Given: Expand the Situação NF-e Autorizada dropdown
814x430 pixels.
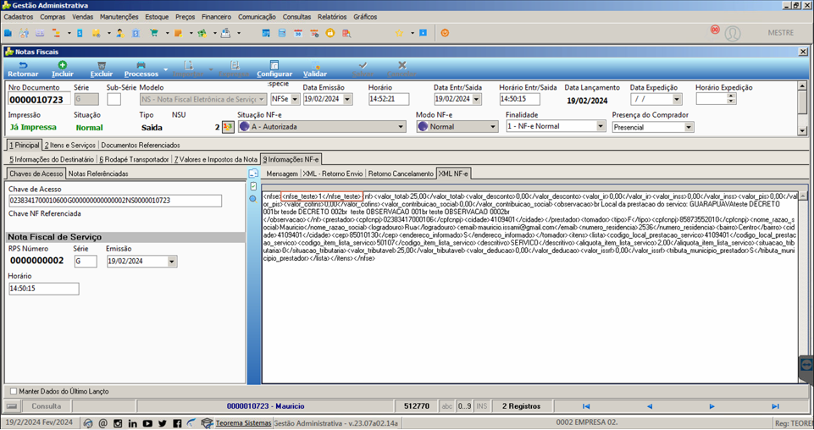Looking at the screenshot, I should tap(401, 127).
